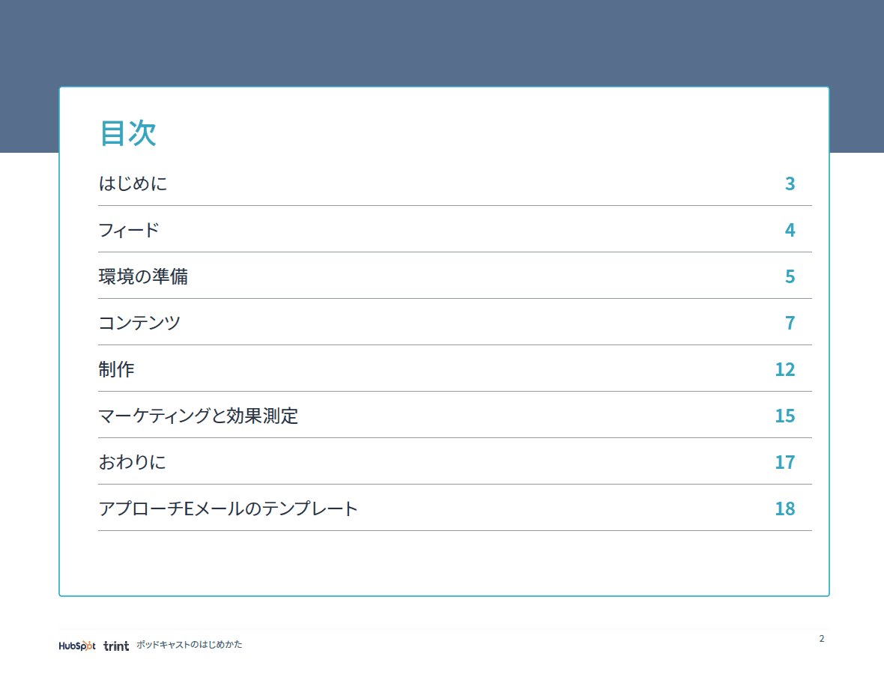Image resolution: width=884 pixels, height=683 pixels.
Task: Jump to the 制作 chapter
Action: (117, 369)
